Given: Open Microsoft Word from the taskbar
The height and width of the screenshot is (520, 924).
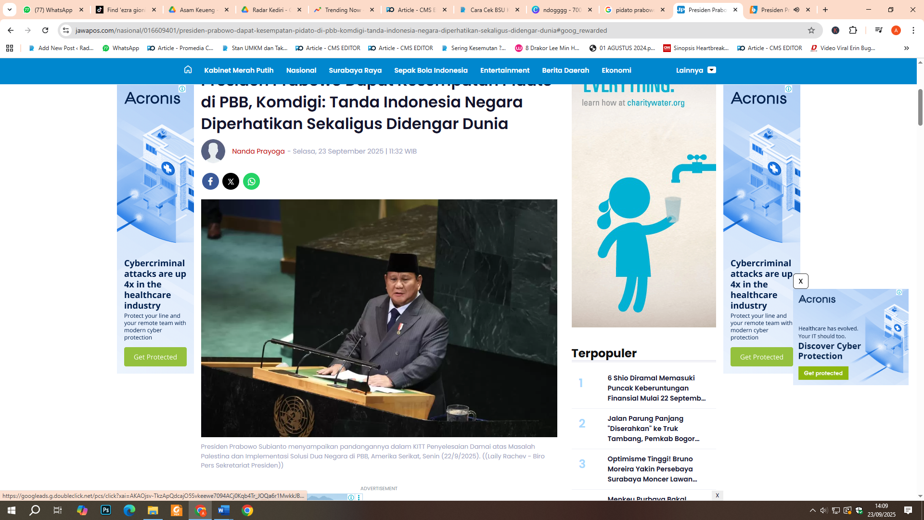Looking at the screenshot, I should pos(223,510).
